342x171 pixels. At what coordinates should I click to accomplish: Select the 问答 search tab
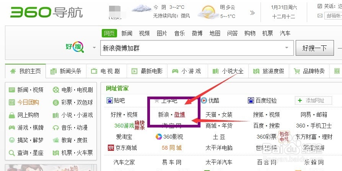tap(232, 33)
